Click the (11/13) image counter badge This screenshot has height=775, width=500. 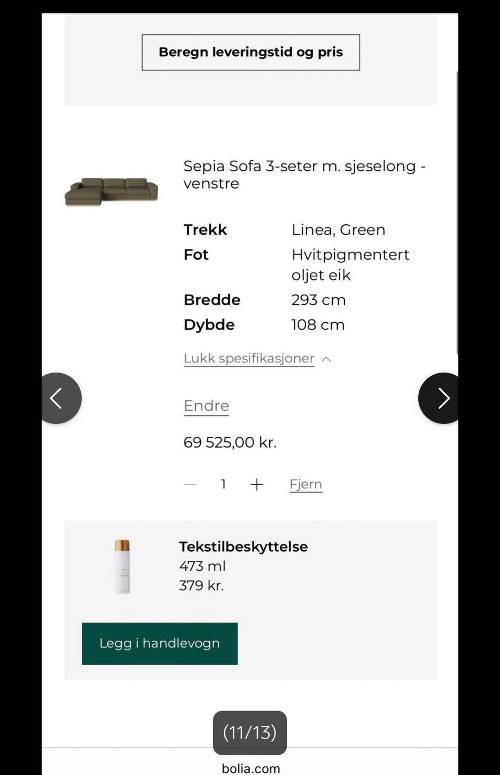pyautogui.click(x=249, y=732)
